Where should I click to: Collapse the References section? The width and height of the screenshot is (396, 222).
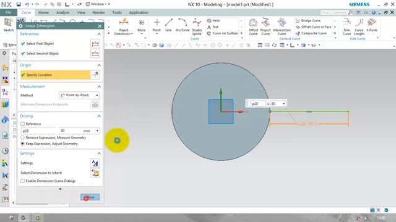[x=99, y=34]
